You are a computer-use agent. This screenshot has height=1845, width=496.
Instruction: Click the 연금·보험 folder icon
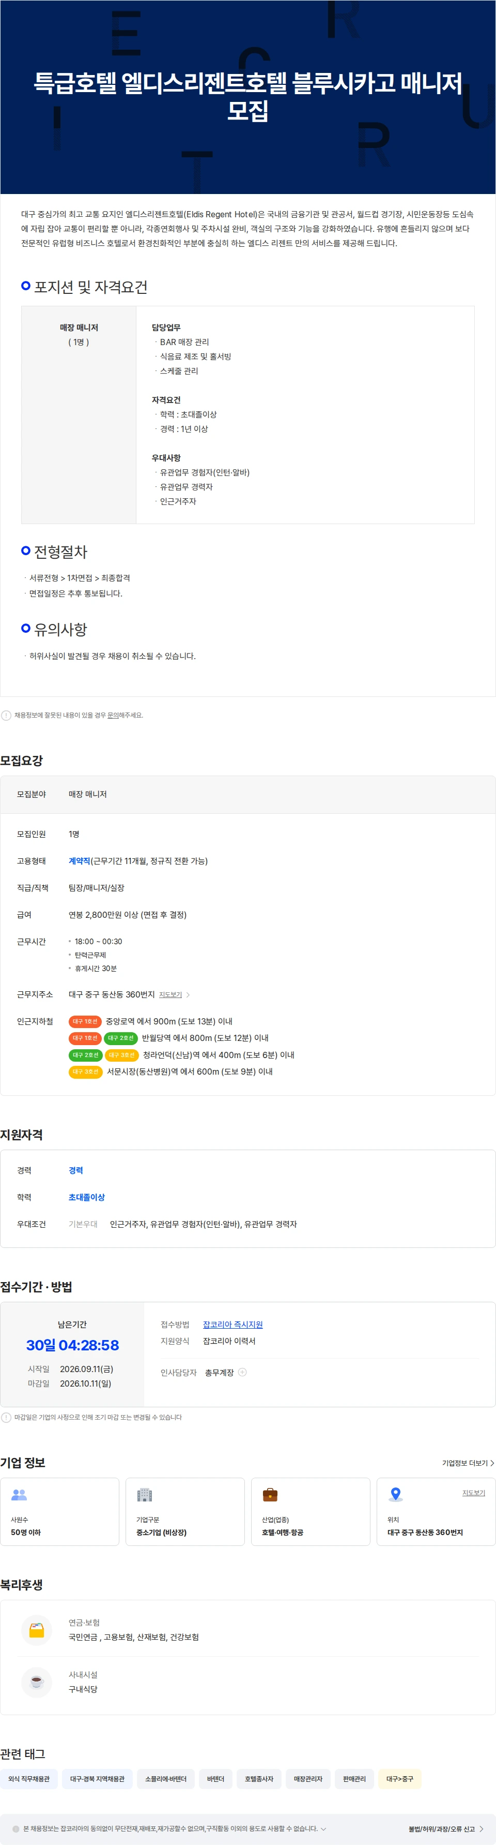pyautogui.click(x=37, y=1630)
